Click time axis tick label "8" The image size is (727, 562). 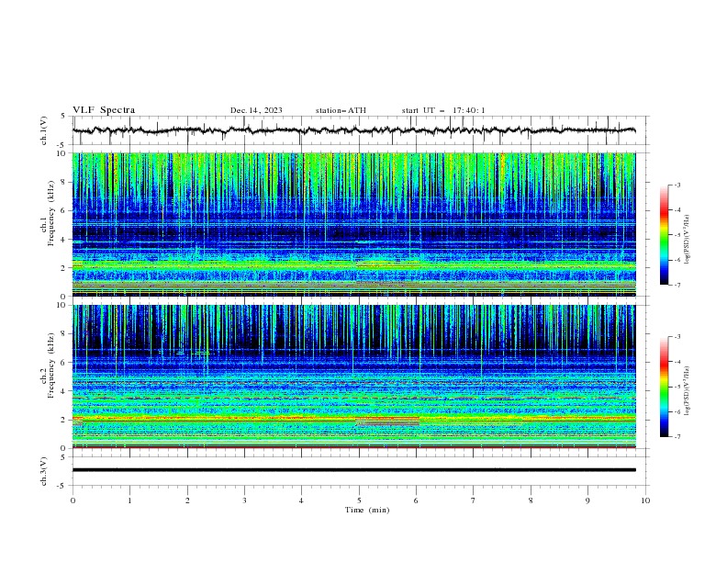[x=531, y=500]
